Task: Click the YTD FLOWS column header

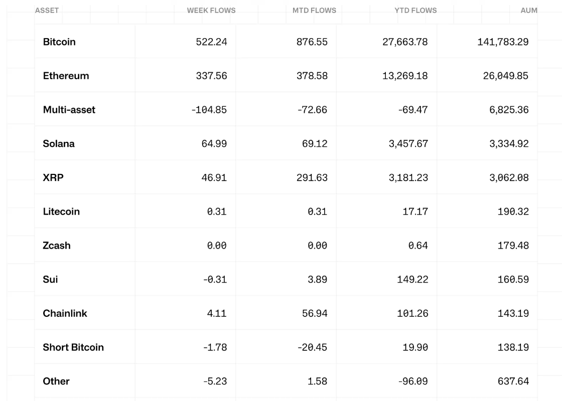Action: coord(415,11)
